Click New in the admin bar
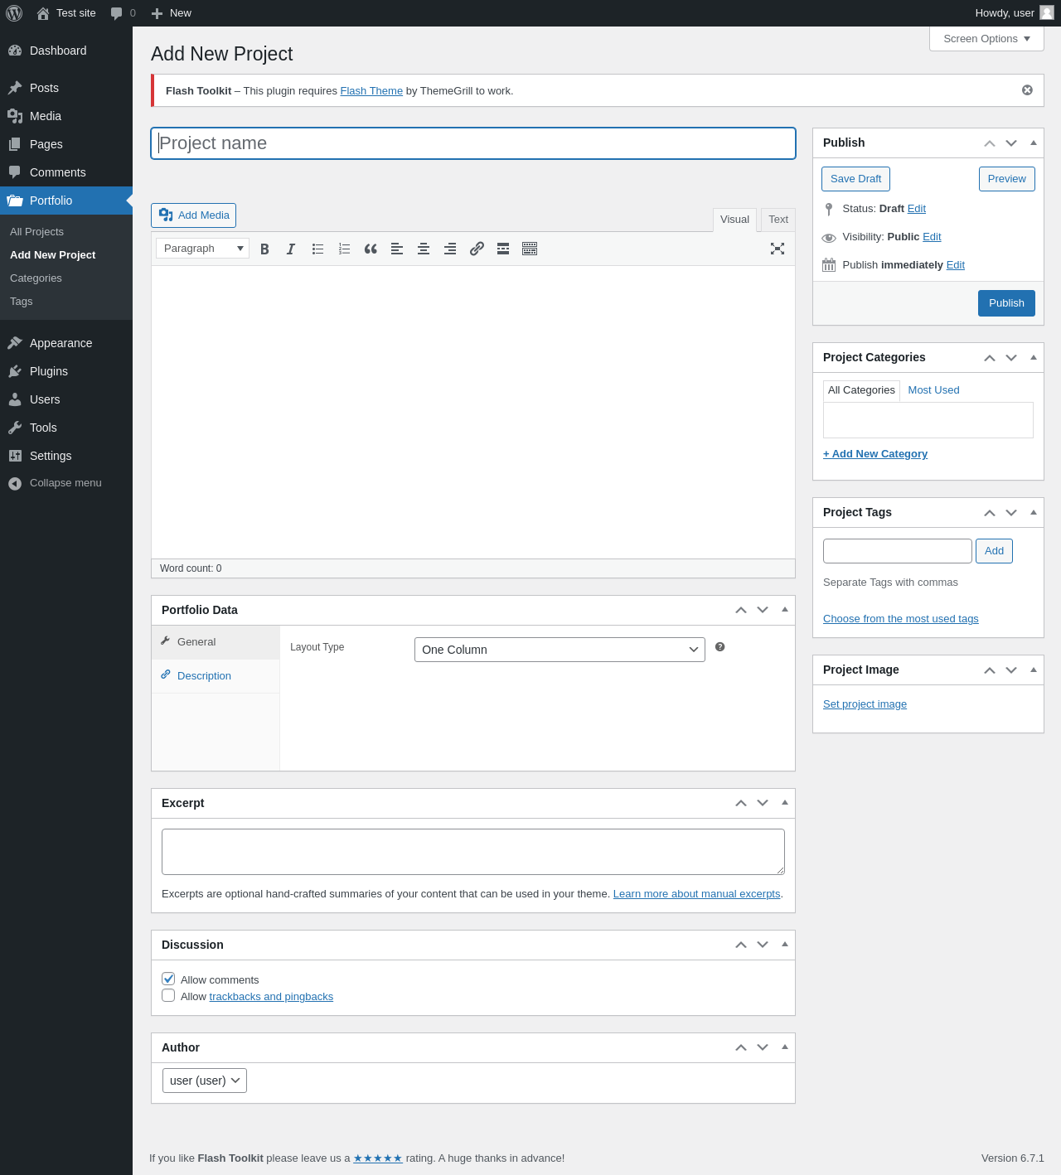 (172, 13)
